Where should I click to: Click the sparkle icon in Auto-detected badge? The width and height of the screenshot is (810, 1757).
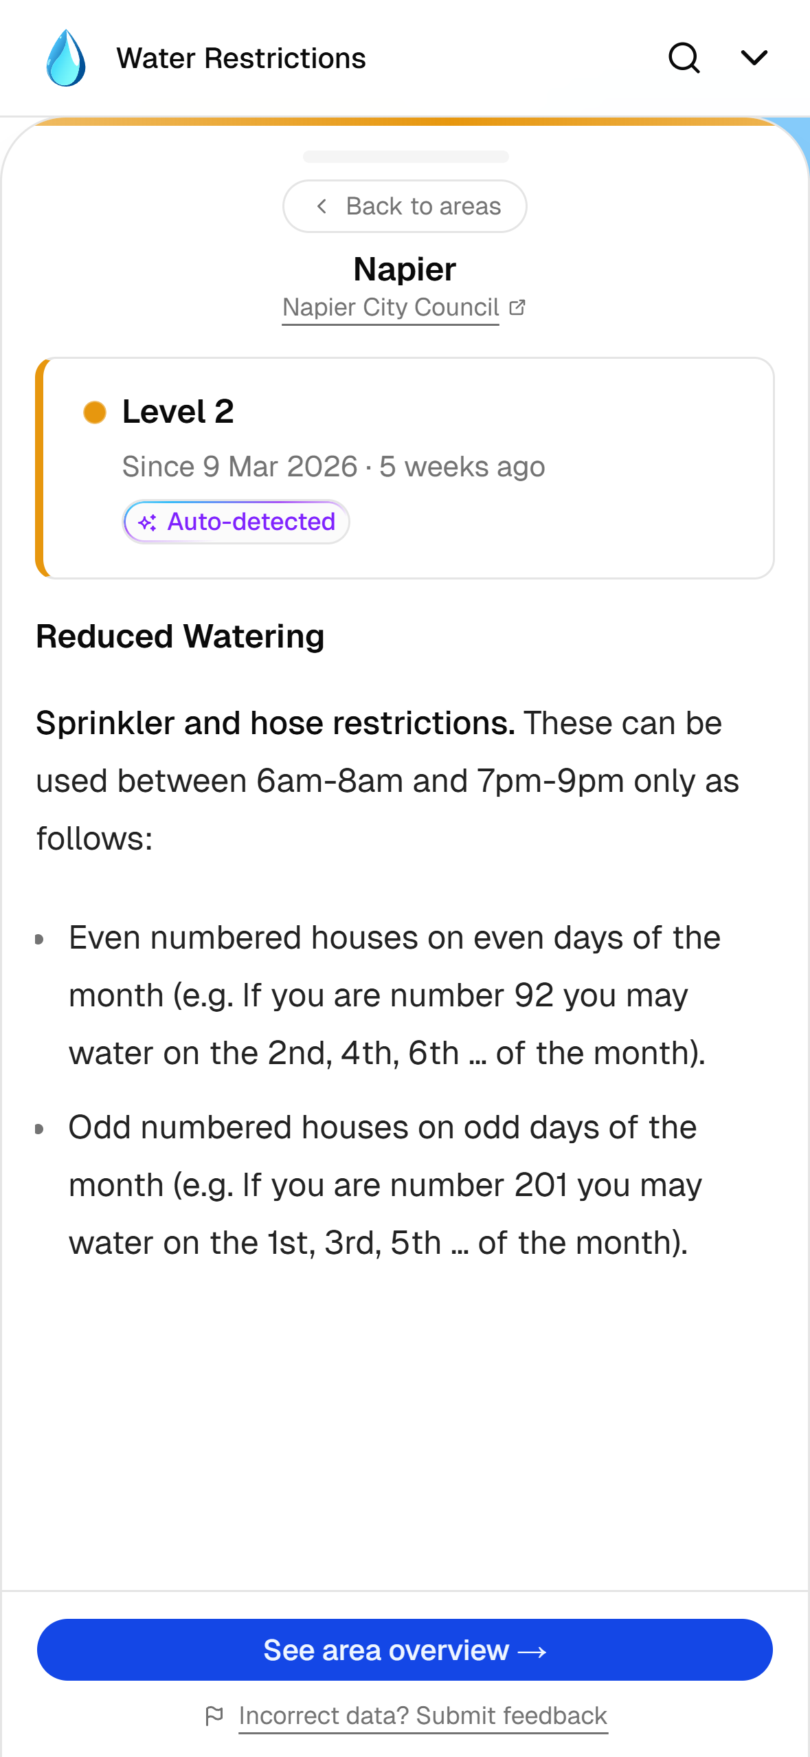[148, 522]
